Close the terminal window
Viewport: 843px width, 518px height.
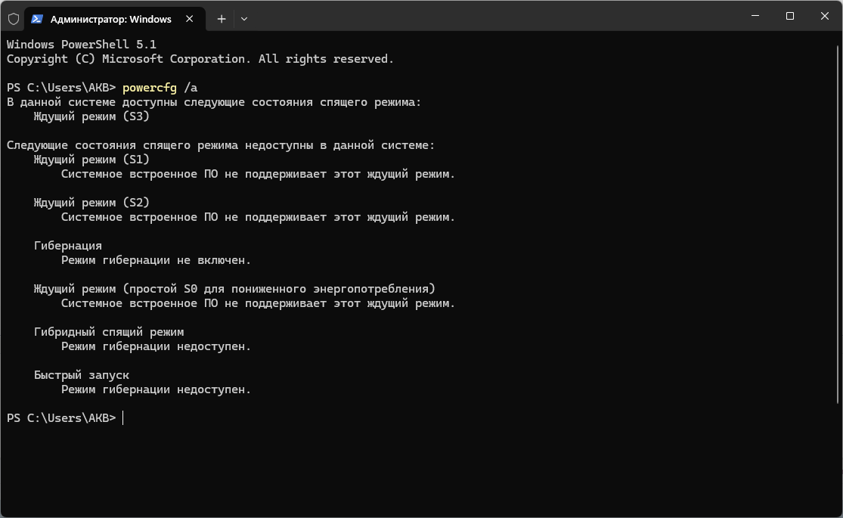pyautogui.click(x=825, y=16)
